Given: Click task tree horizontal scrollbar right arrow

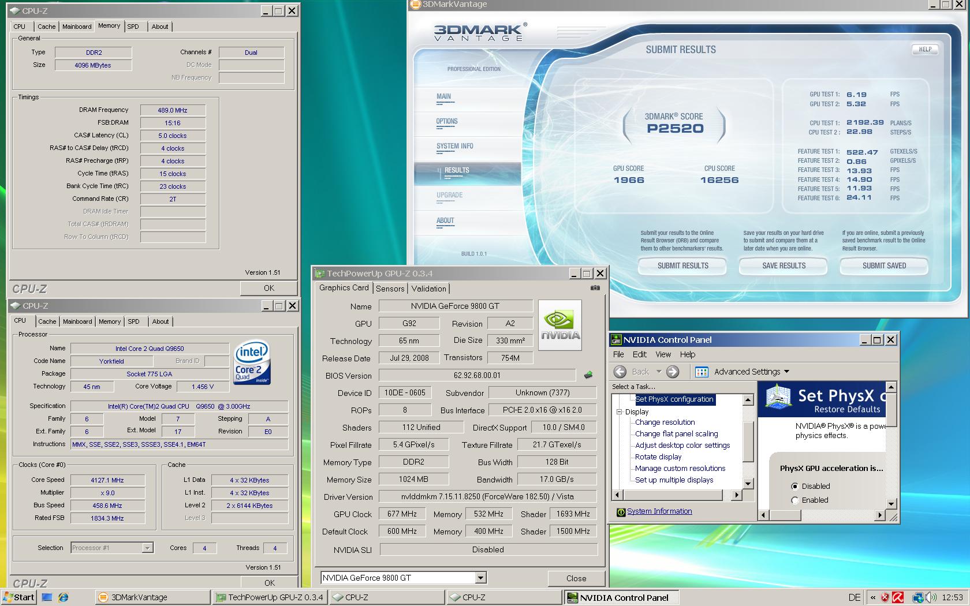Looking at the screenshot, I should [736, 495].
